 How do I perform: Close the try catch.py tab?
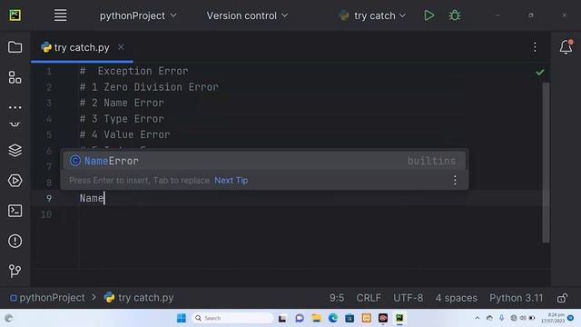point(121,47)
